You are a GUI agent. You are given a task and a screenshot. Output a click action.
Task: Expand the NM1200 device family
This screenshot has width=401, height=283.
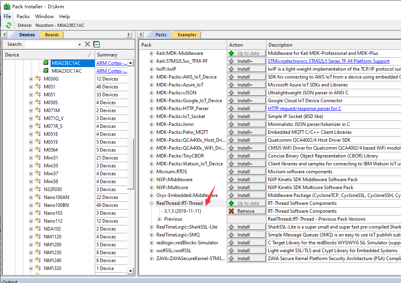(x=31, y=245)
